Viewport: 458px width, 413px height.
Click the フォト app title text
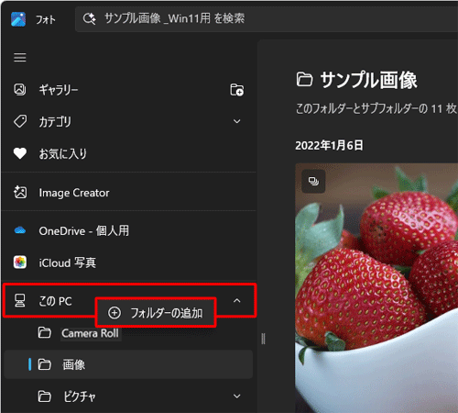pos(46,19)
